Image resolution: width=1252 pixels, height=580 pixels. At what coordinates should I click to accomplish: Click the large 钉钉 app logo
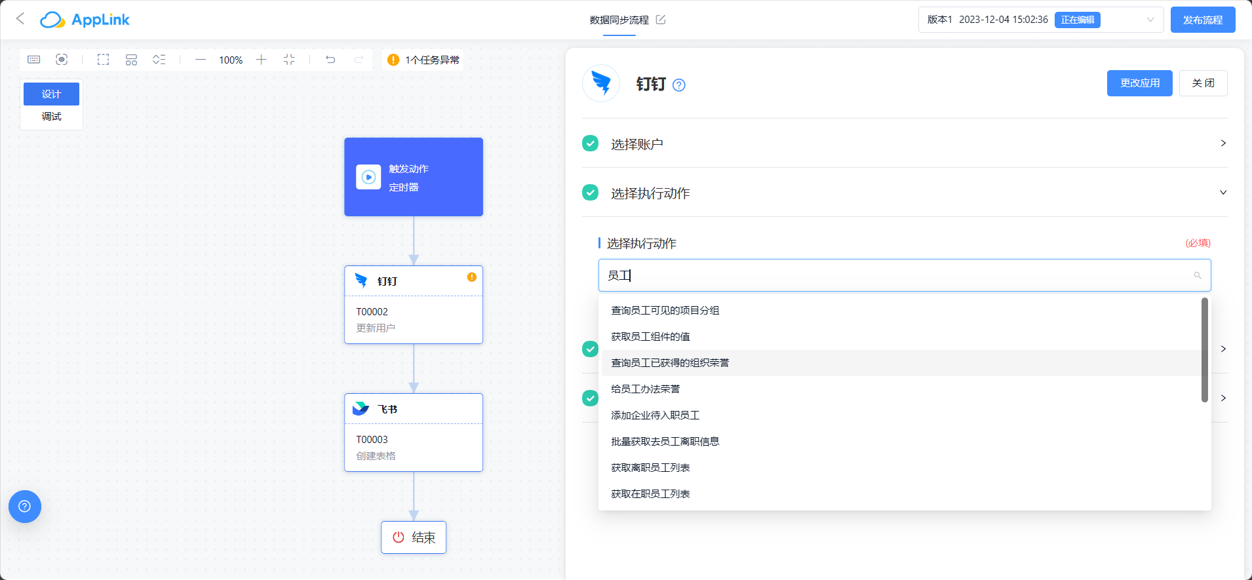[x=601, y=83]
